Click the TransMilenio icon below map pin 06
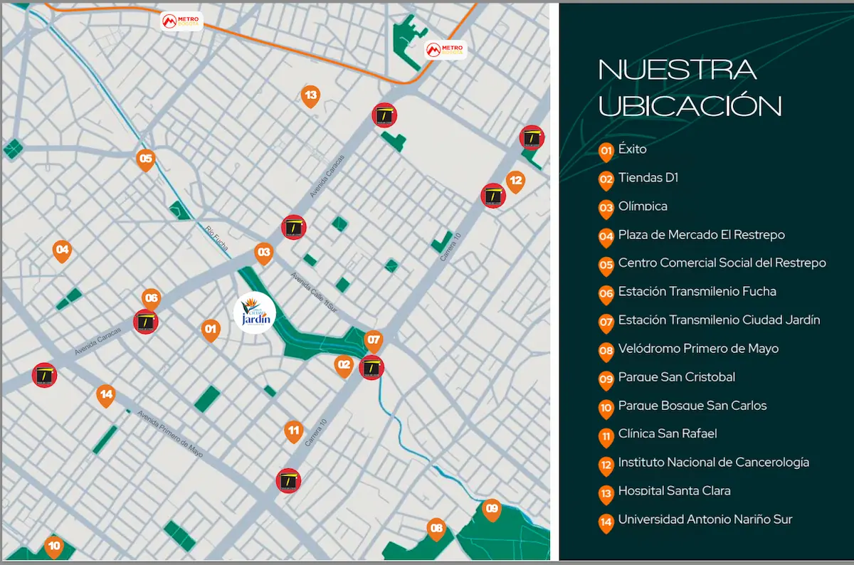The height and width of the screenshot is (565, 854). pyautogui.click(x=146, y=322)
